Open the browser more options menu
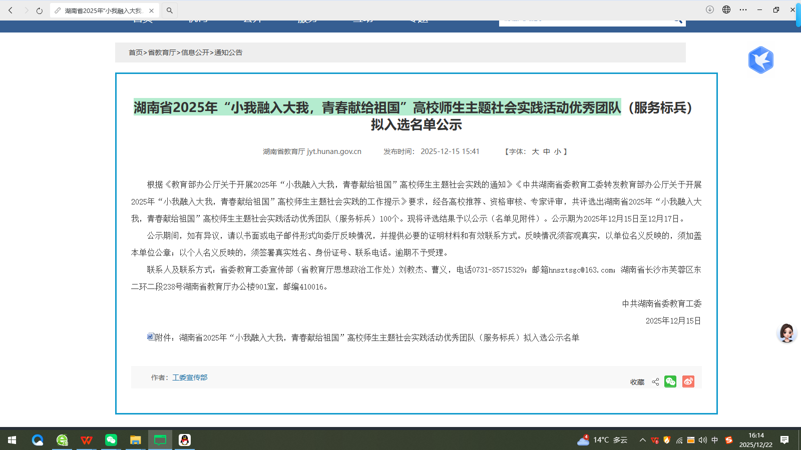 coord(742,9)
